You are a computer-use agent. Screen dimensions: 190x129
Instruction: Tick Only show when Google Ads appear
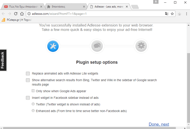pyautogui.click(x=33, y=91)
